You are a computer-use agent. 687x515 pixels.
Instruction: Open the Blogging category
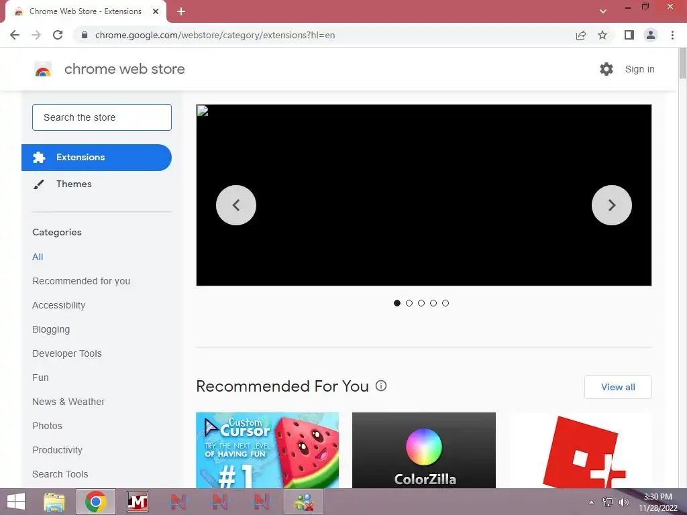pyautogui.click(x=51, y=329)
